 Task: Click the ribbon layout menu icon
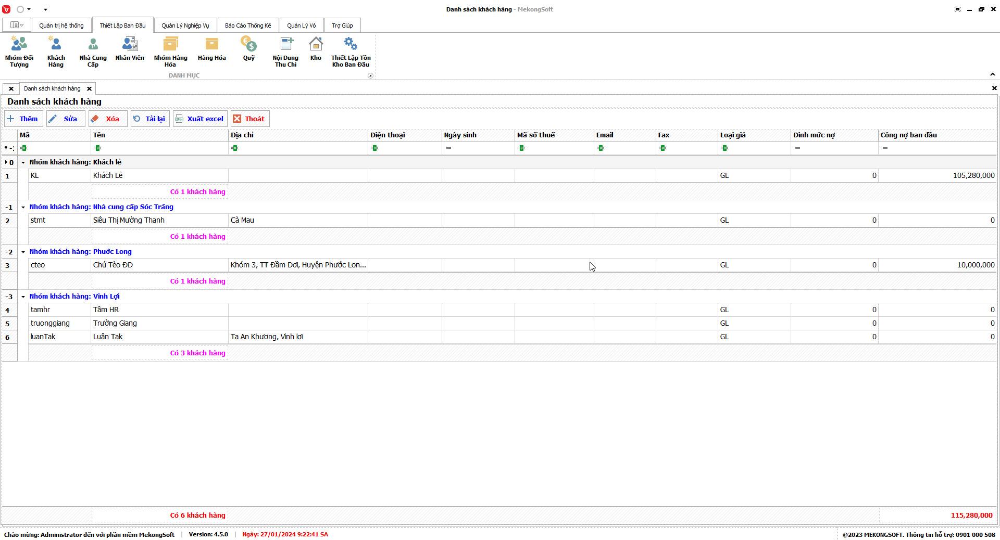coord(17,25)
